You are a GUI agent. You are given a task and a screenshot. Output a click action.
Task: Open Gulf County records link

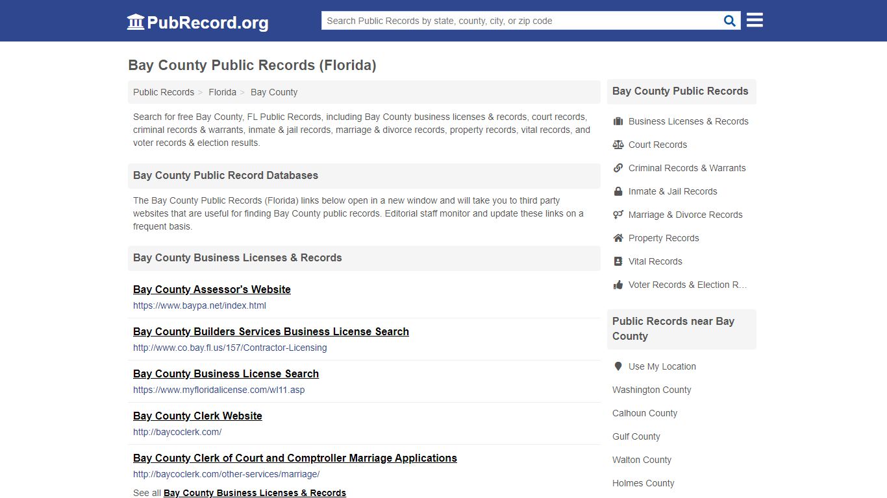click(x=636, y=436)
